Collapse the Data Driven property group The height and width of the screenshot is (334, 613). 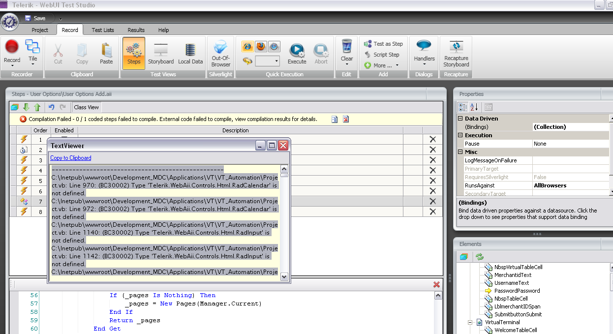point(460,119)
